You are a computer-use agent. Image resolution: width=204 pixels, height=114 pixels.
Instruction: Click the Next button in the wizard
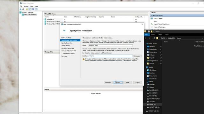pyautogui.click(x=118, y=82)
